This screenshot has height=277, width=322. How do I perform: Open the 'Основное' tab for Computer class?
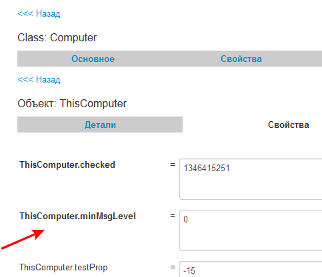[93, 59]
